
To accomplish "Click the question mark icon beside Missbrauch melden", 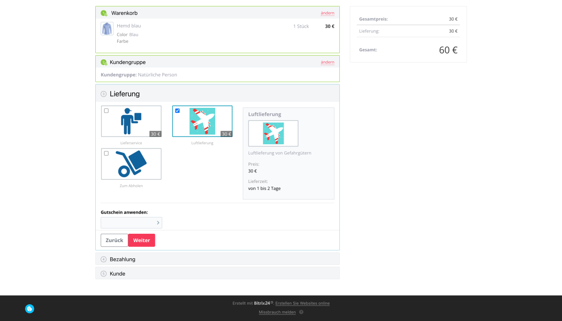I will (301, 312).
